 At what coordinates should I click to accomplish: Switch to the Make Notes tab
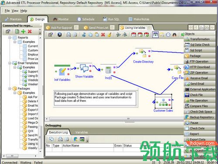point(139,19)
